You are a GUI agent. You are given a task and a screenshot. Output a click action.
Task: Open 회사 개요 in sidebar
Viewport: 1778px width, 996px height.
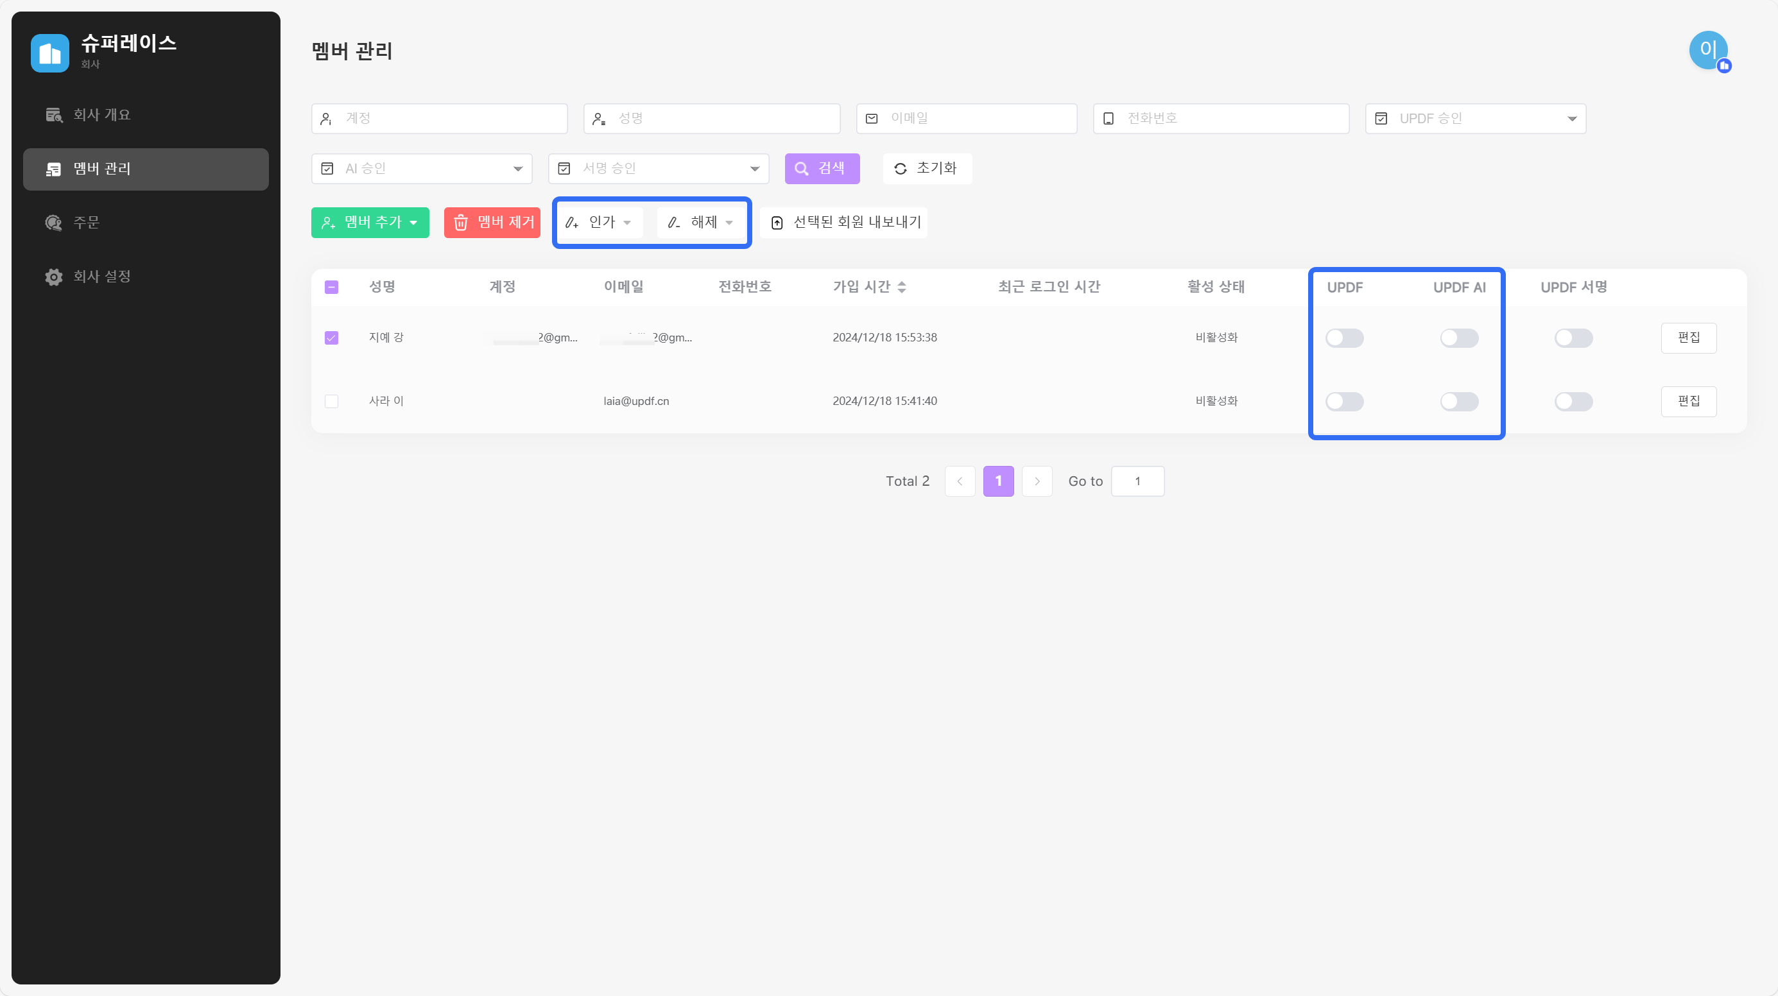click(146, 116)
